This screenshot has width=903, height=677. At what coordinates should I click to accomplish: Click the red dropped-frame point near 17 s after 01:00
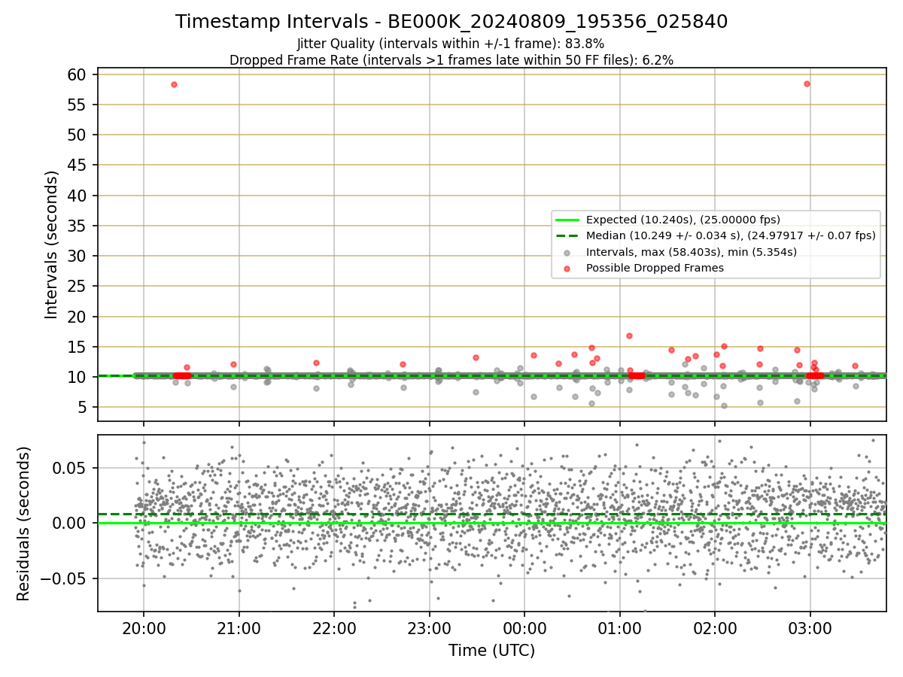click(x=629, y=335)
